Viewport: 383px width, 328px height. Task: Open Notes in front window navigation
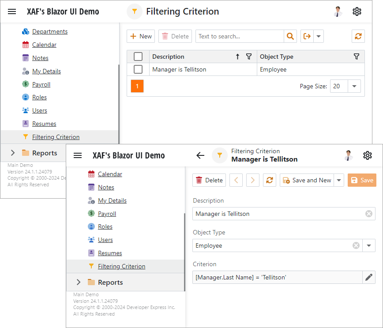106,187
